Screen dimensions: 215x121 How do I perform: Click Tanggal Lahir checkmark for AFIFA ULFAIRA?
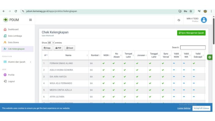click(x=150, y=97)
